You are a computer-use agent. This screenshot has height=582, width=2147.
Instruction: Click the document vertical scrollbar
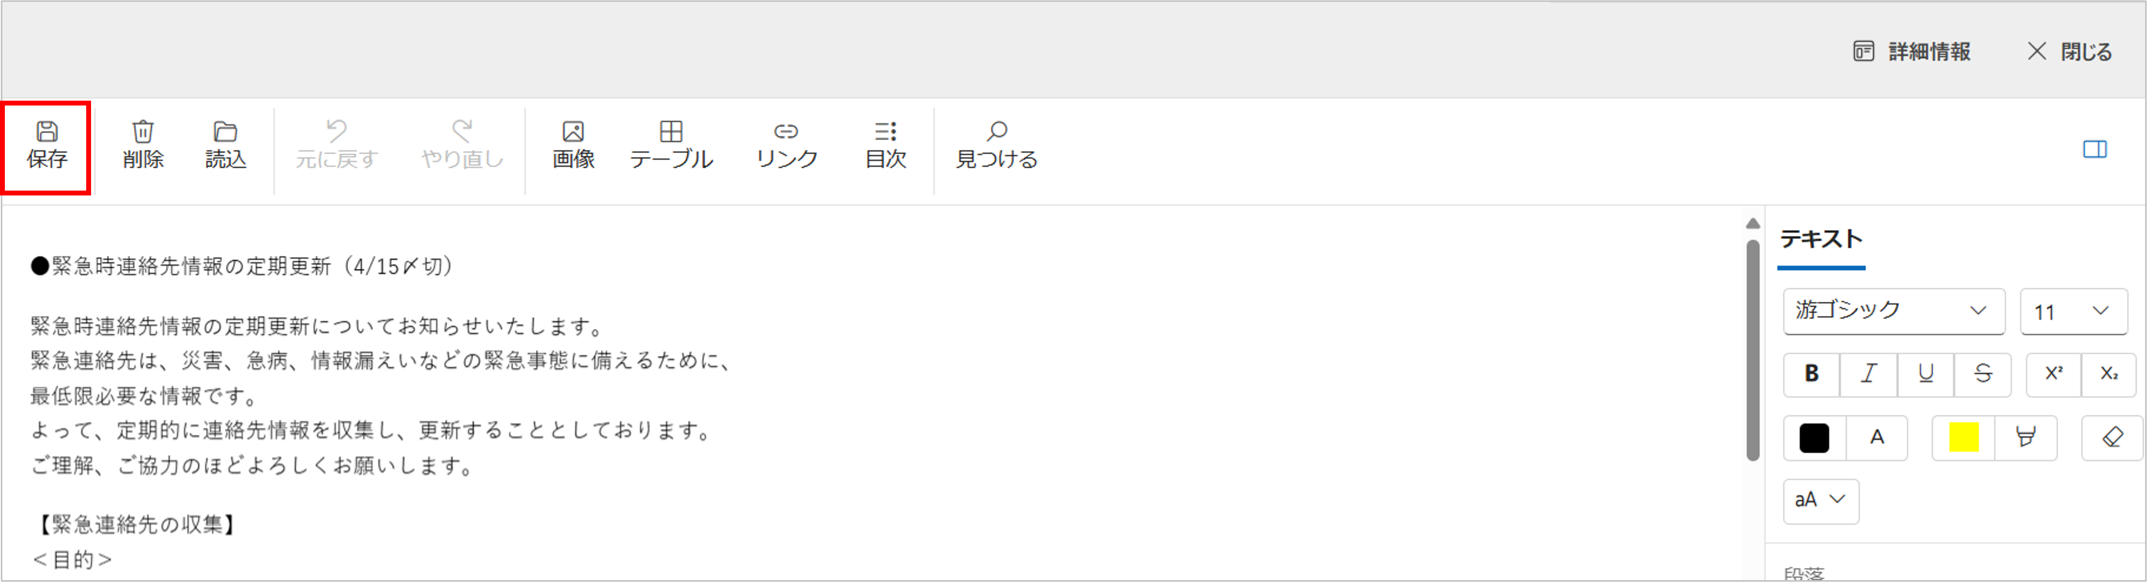coord(1753,350)
